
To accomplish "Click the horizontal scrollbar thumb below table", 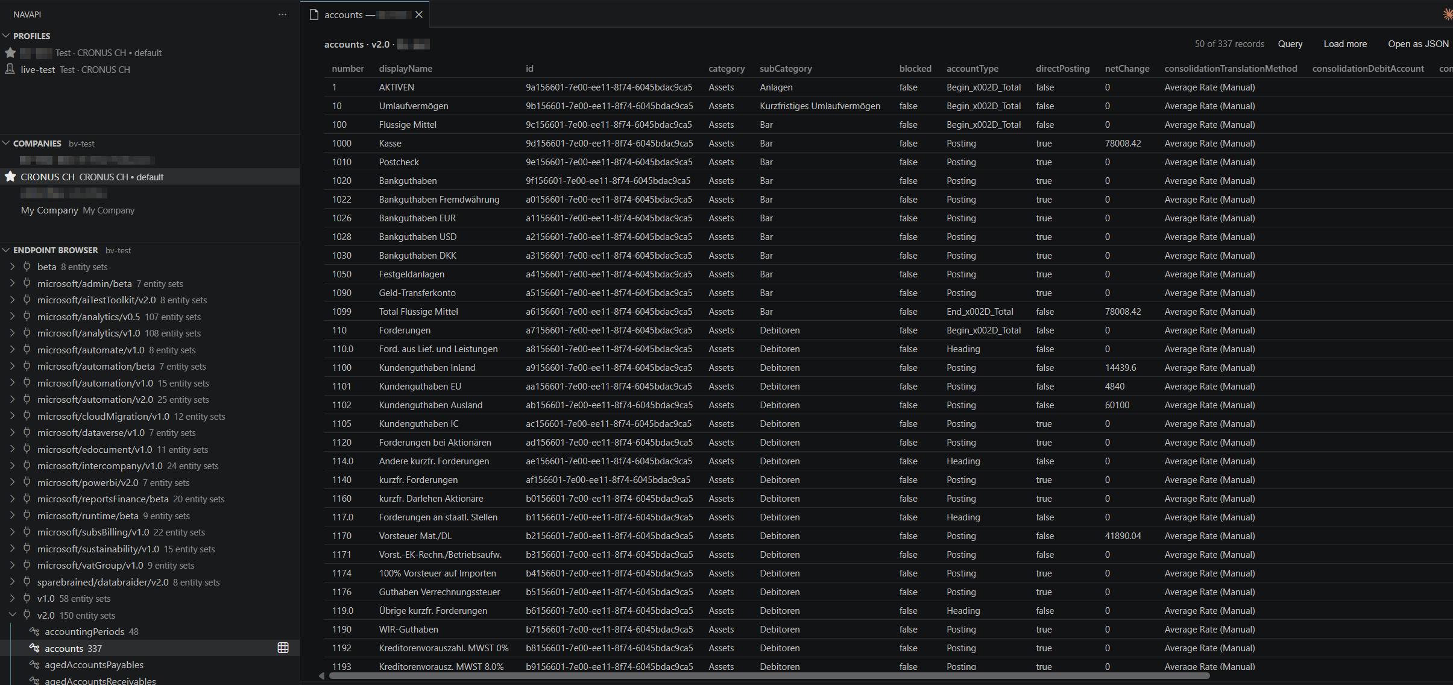I will [x=769, y=675].
